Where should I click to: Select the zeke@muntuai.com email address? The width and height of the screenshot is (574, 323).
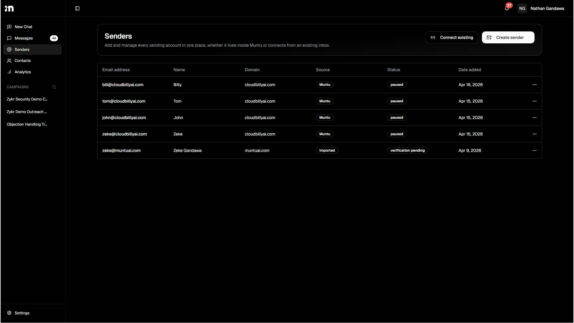(121, 151)
